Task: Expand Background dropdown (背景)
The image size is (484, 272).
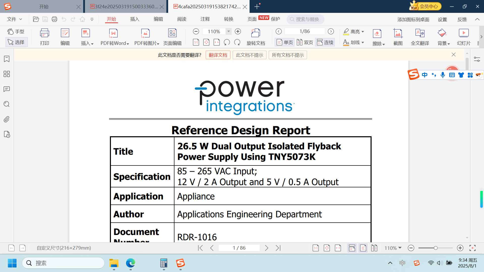Action: pos(449,44)
